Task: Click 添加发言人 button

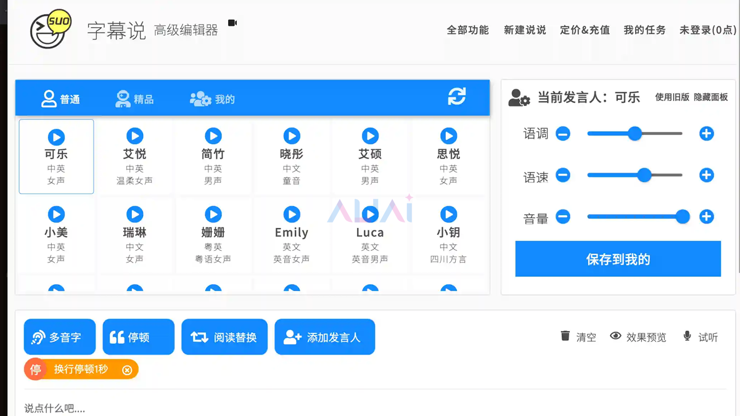Action: coord(324,337)
